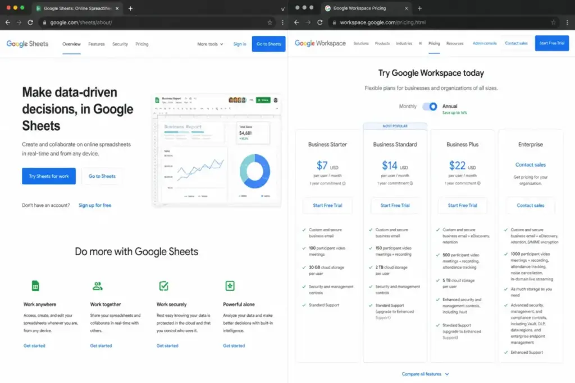
Task: Toggle the Monthly/Annual billing switch
Action: 430,107
